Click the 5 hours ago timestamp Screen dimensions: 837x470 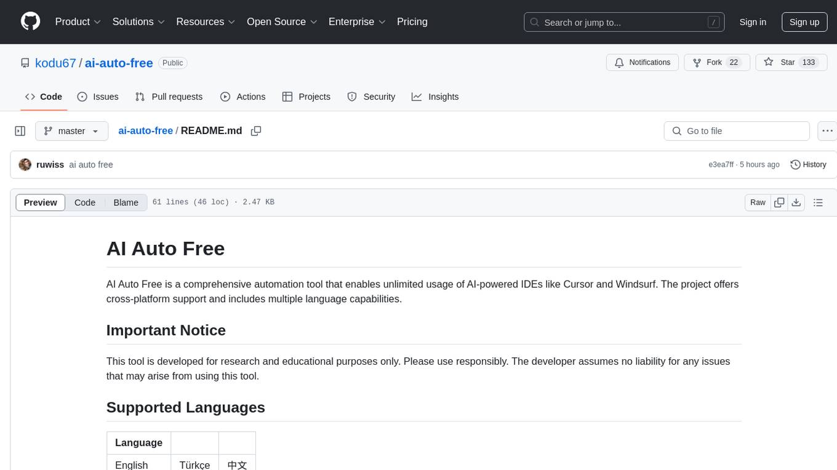pyautogui.click(x=759, y=165)
